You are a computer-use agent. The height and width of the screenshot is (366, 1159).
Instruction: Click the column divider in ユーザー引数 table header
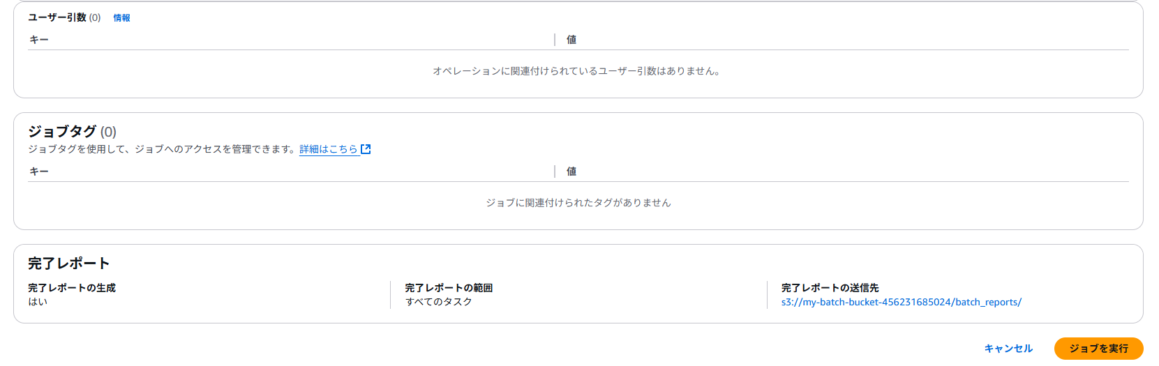(x=555, y=40)
